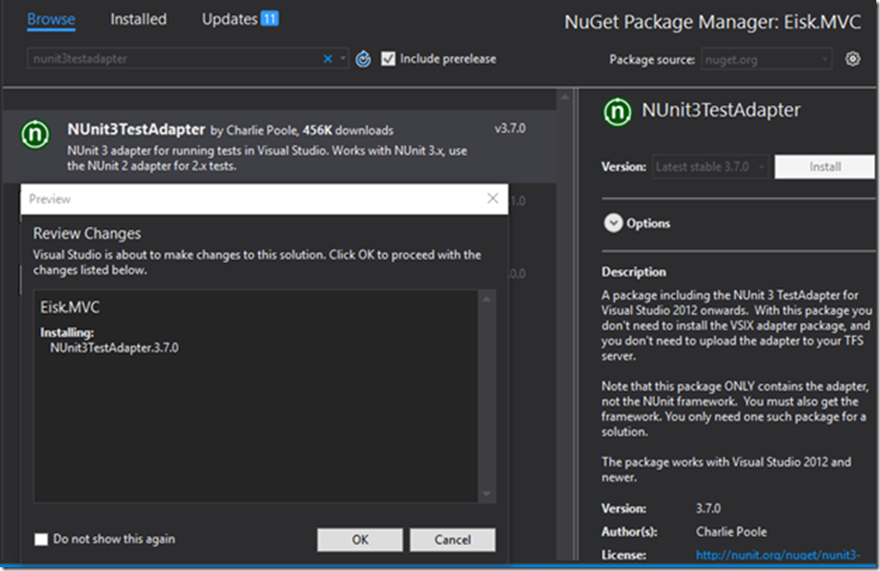880x571 pixels.
Task: Refresh the package search results
Action: [364, 58]
